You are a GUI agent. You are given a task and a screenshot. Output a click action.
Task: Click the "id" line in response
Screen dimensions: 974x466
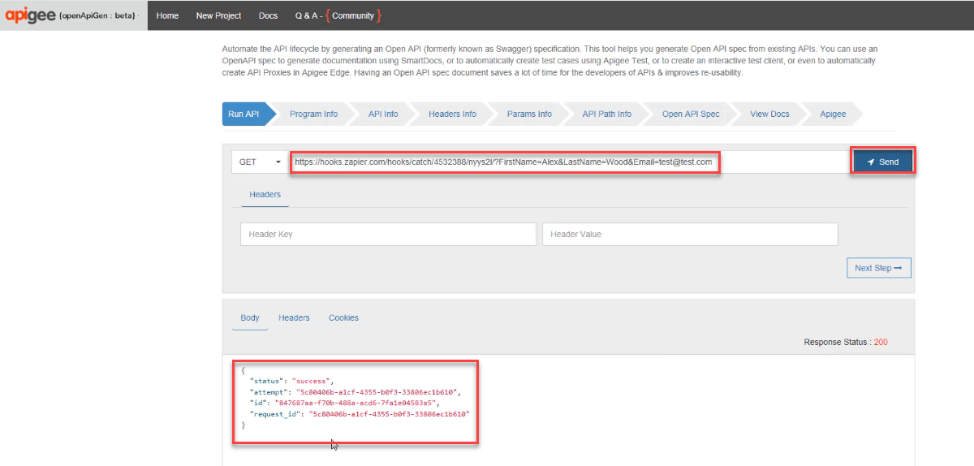click(x=344, y=402)
